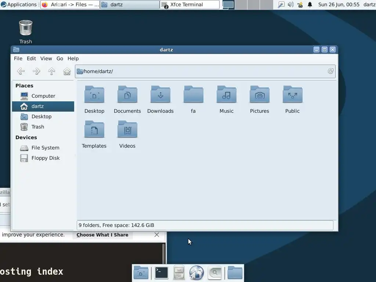
Task: Open the Documents folder
Action: [x=127, y=99]
